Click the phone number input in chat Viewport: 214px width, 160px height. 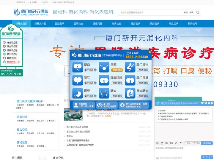193,143
